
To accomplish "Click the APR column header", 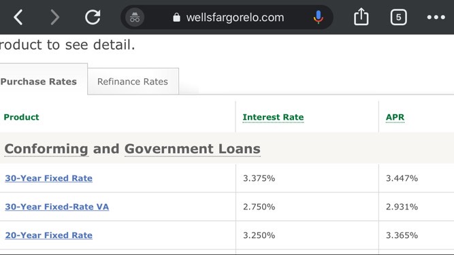I will [395, 117].
